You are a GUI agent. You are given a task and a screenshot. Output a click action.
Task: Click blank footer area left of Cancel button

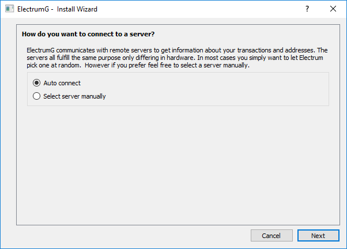click(127, 236)
